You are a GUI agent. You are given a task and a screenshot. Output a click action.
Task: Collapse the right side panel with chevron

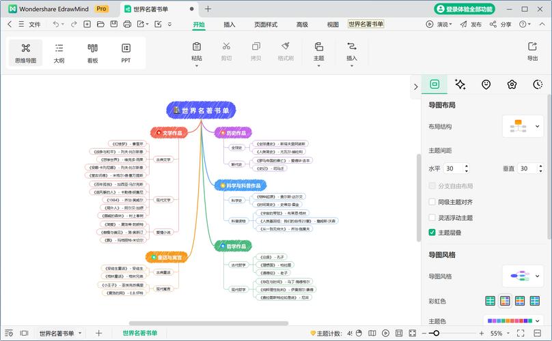point(415,87)
